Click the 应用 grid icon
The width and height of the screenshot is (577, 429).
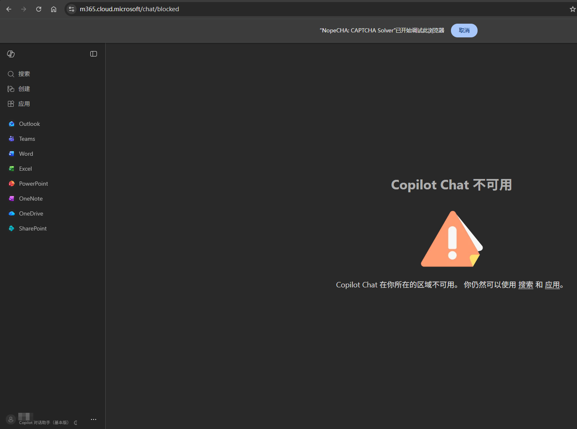tap(11, 104)
